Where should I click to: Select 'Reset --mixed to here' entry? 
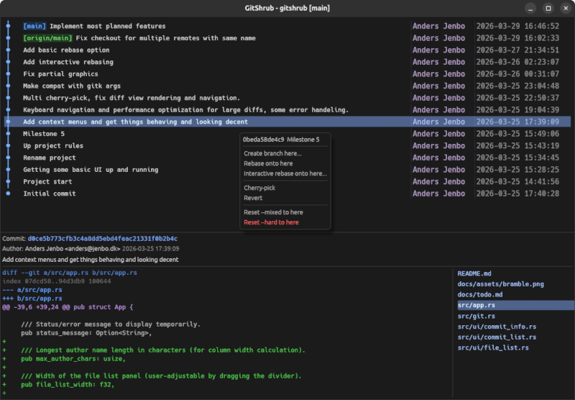(273, 212)
